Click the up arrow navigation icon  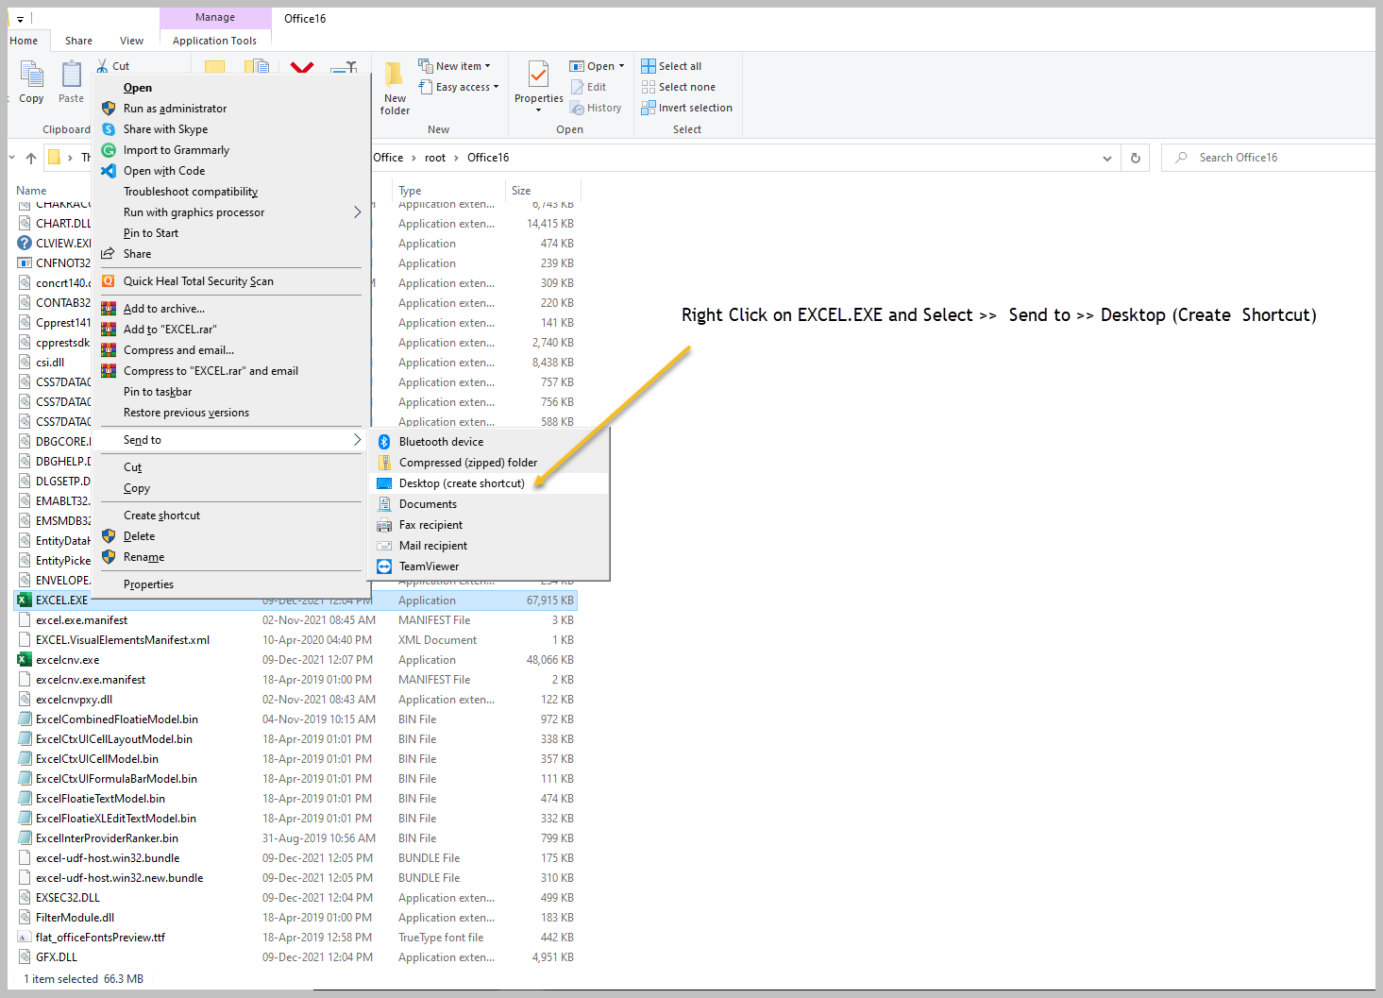click(31, 158)
